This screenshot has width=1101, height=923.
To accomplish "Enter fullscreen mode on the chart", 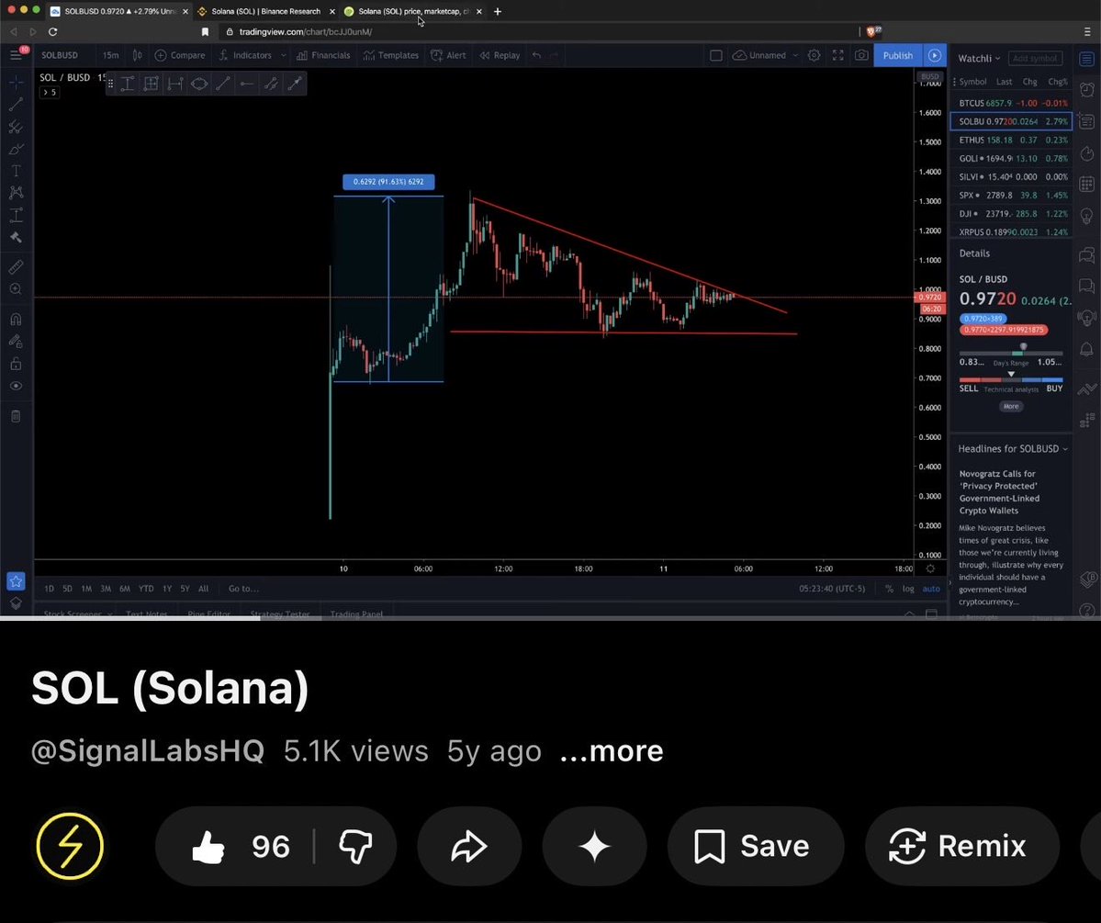I will 837,55.
